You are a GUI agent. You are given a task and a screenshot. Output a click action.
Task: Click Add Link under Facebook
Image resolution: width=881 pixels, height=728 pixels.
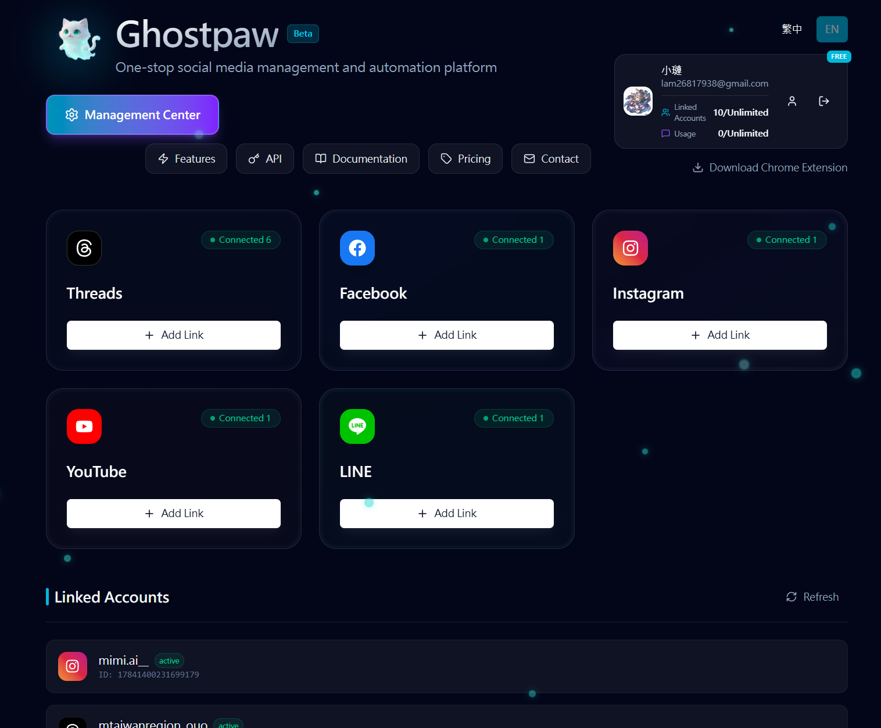pos(446,335)
